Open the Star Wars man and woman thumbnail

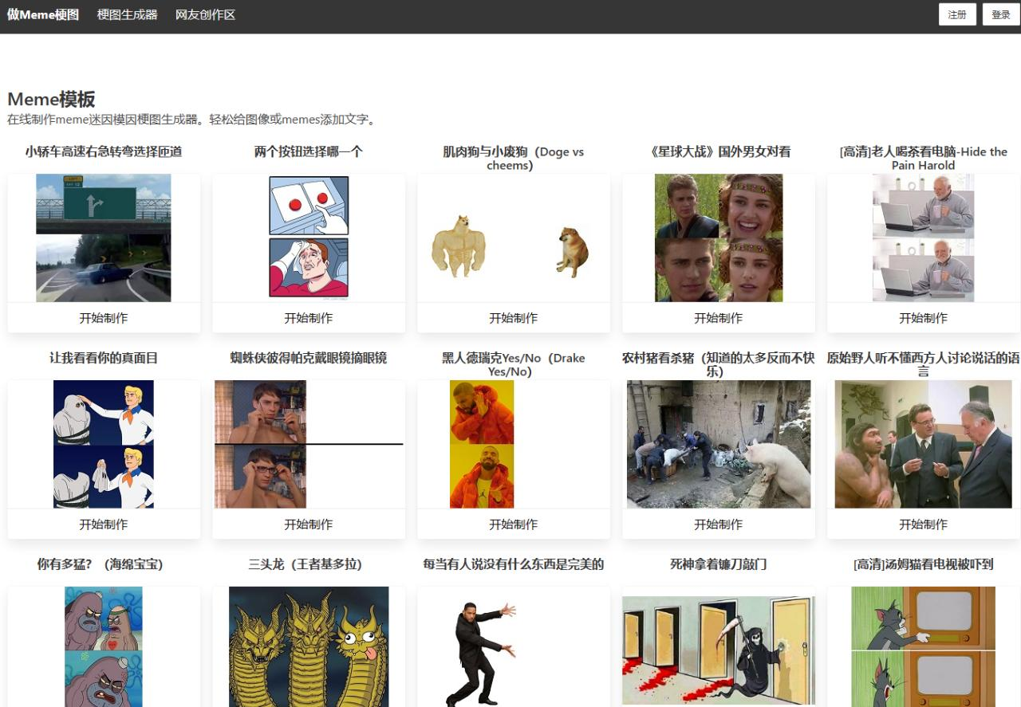[x=719, y=238]
